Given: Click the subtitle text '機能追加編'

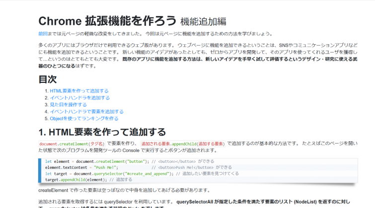Looking at the screenshot, I should [x=203, y=22].
